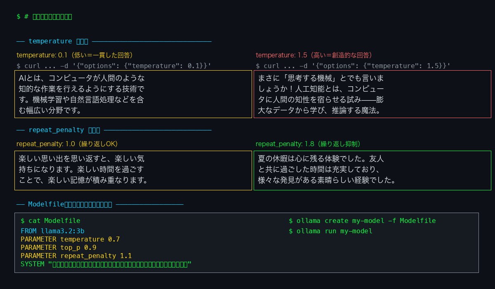Select 'PARAMETER repeat_penalty 1.1' line
This screenshot has height=289, width=495.
pos(76,256)
